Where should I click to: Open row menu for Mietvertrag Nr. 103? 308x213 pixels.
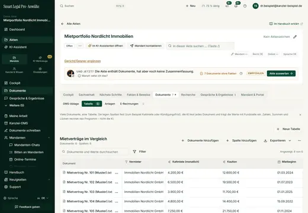pyautogui.click(x=117, y=192)
